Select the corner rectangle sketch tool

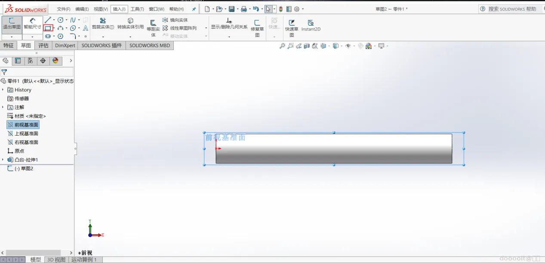click(48, 28)
